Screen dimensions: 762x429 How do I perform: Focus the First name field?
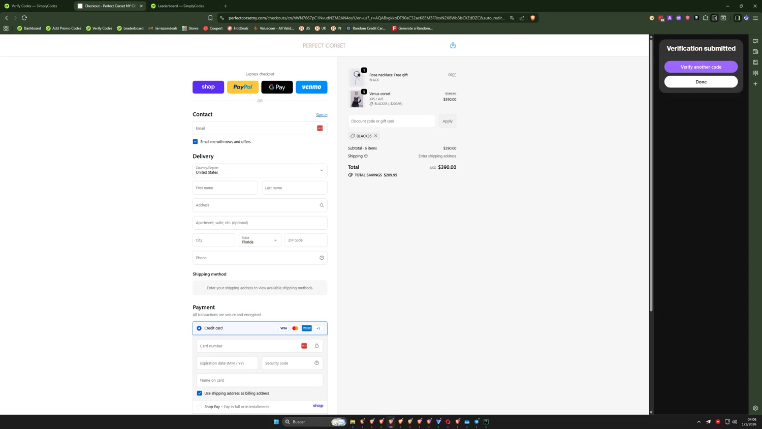tap(225, 188)
